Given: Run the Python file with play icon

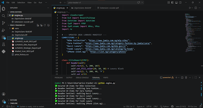Looking at the screenshot, I should [190, 8].
